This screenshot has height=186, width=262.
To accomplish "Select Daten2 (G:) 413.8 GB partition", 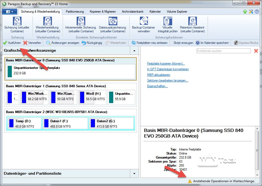I will [x=111, y=123].
